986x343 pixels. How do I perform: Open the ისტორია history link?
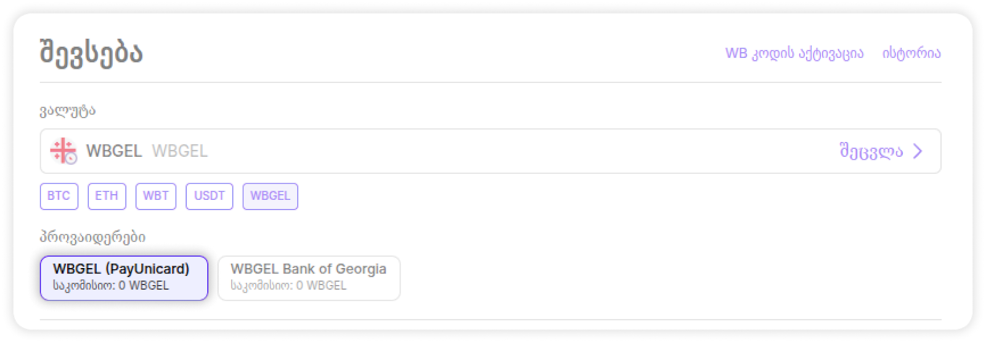pyautogui.click(x=911, y=53)
